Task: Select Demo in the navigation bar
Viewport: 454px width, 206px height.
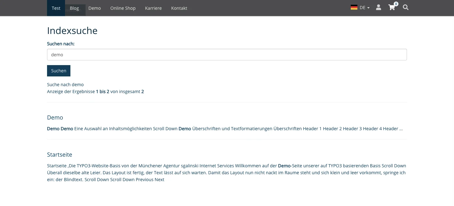Action: click(x=94, y=8)
